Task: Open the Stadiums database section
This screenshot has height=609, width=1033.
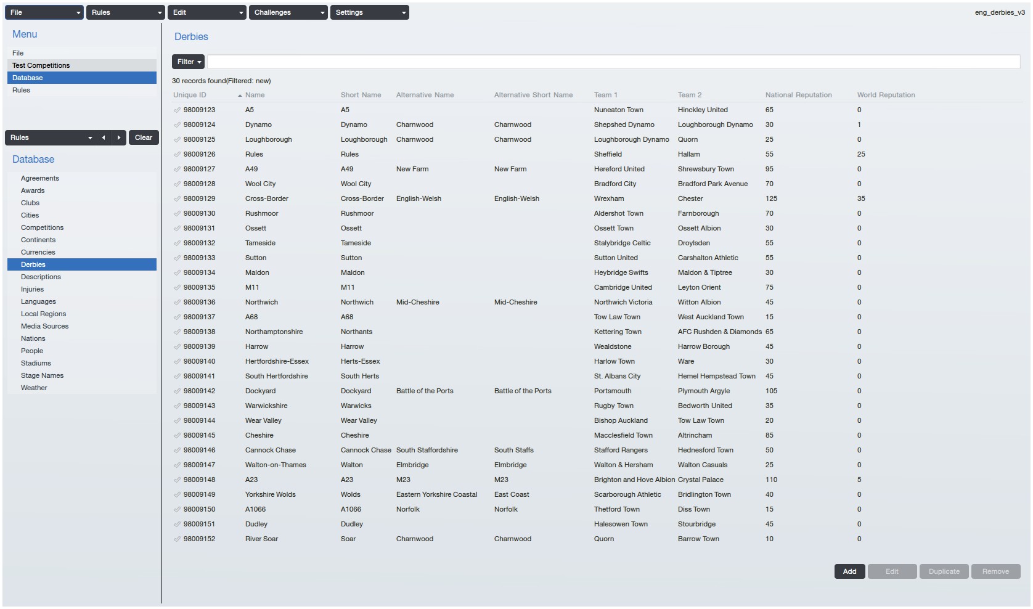Action: click(x=82, y=363)
